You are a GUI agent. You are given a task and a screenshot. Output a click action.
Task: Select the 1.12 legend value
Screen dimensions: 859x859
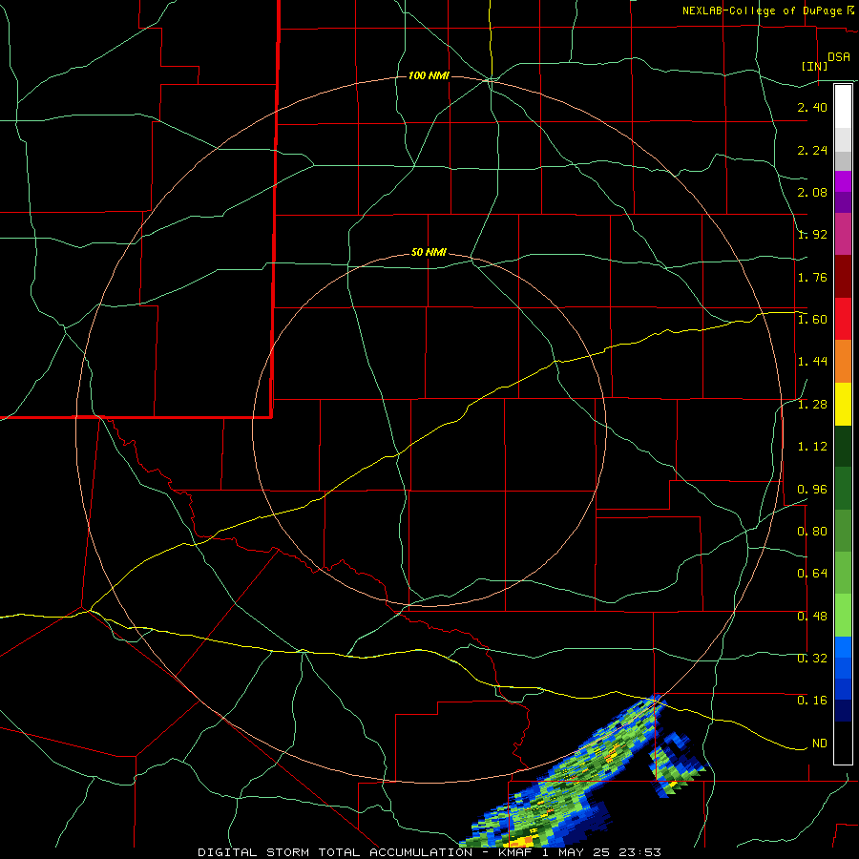point(812,447)
